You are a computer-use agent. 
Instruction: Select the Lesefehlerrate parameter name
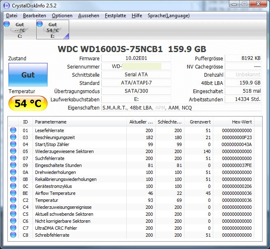pyautogui.click(x=49, y=130)
